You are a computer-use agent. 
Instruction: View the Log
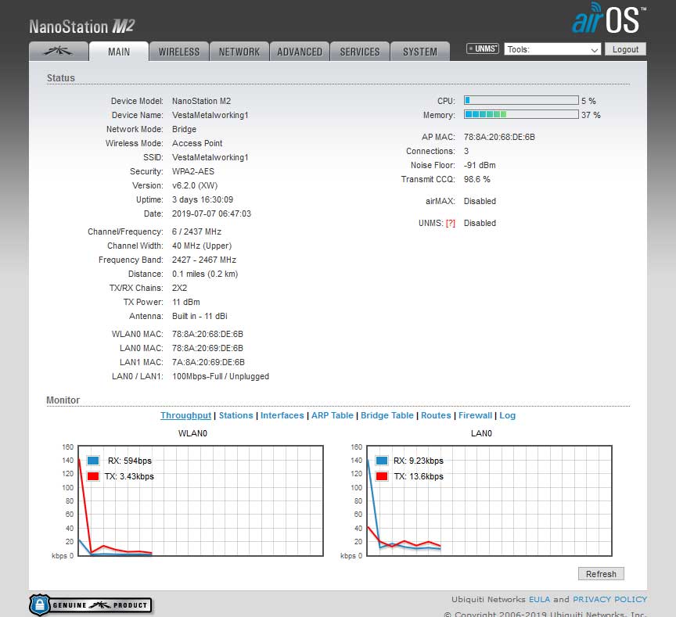(508, 415)
